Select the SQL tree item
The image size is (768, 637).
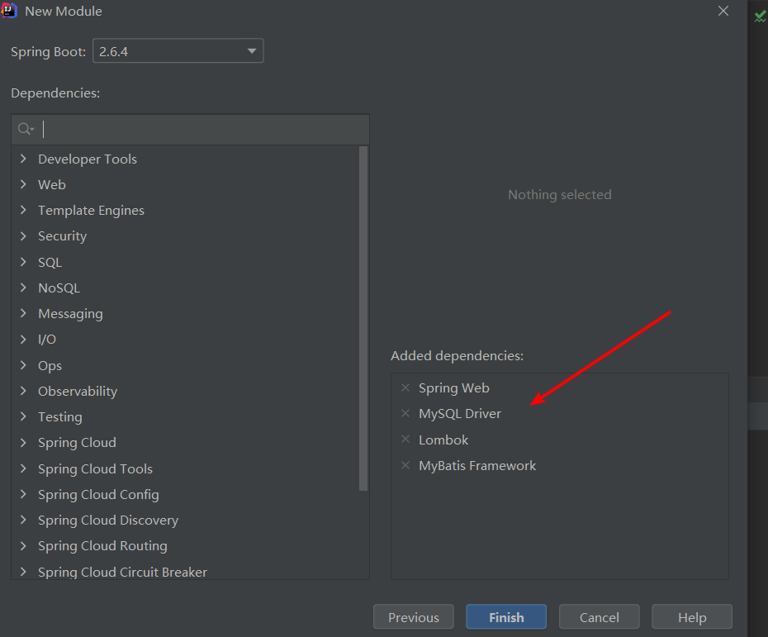click(x=50, y=263)
